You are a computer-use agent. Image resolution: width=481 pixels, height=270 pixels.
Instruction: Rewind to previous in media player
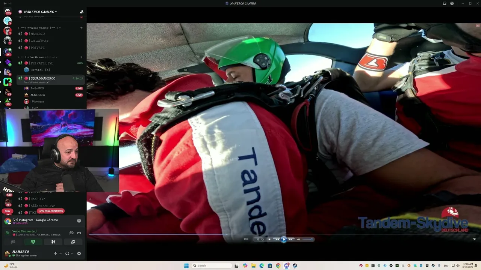point(277,239)
